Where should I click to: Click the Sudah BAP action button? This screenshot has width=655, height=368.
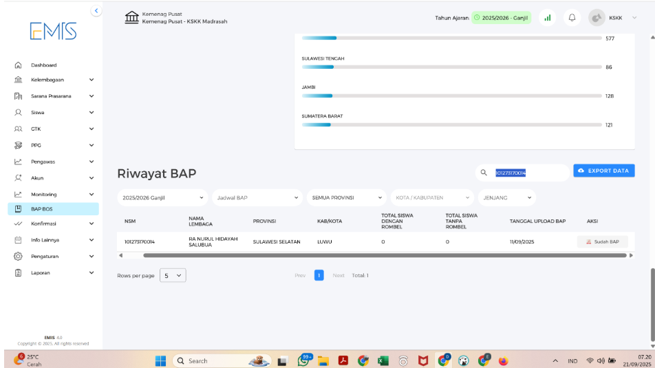pos(602,241)
